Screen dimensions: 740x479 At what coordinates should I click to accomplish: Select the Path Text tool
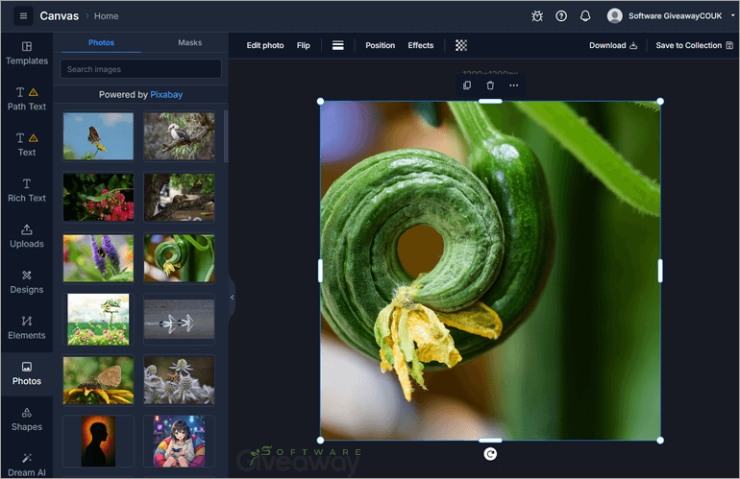point(27,99)
